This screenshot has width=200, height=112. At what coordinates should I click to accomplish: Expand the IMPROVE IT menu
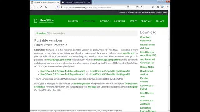(121, 21)
